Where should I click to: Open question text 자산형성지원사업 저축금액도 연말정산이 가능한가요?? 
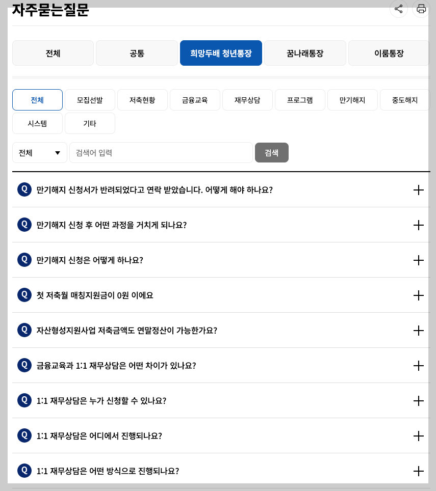coord(126,331)
